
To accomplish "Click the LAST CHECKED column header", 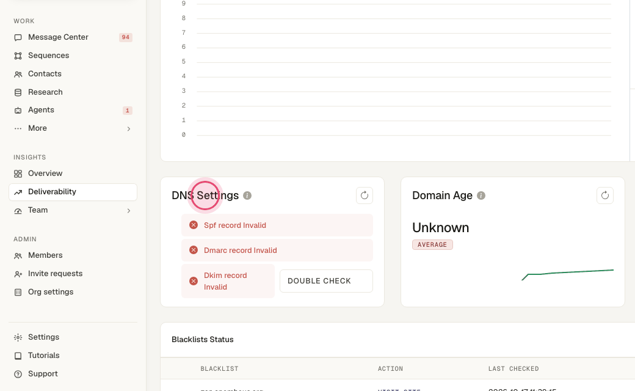I will click(x=513, y=369).
